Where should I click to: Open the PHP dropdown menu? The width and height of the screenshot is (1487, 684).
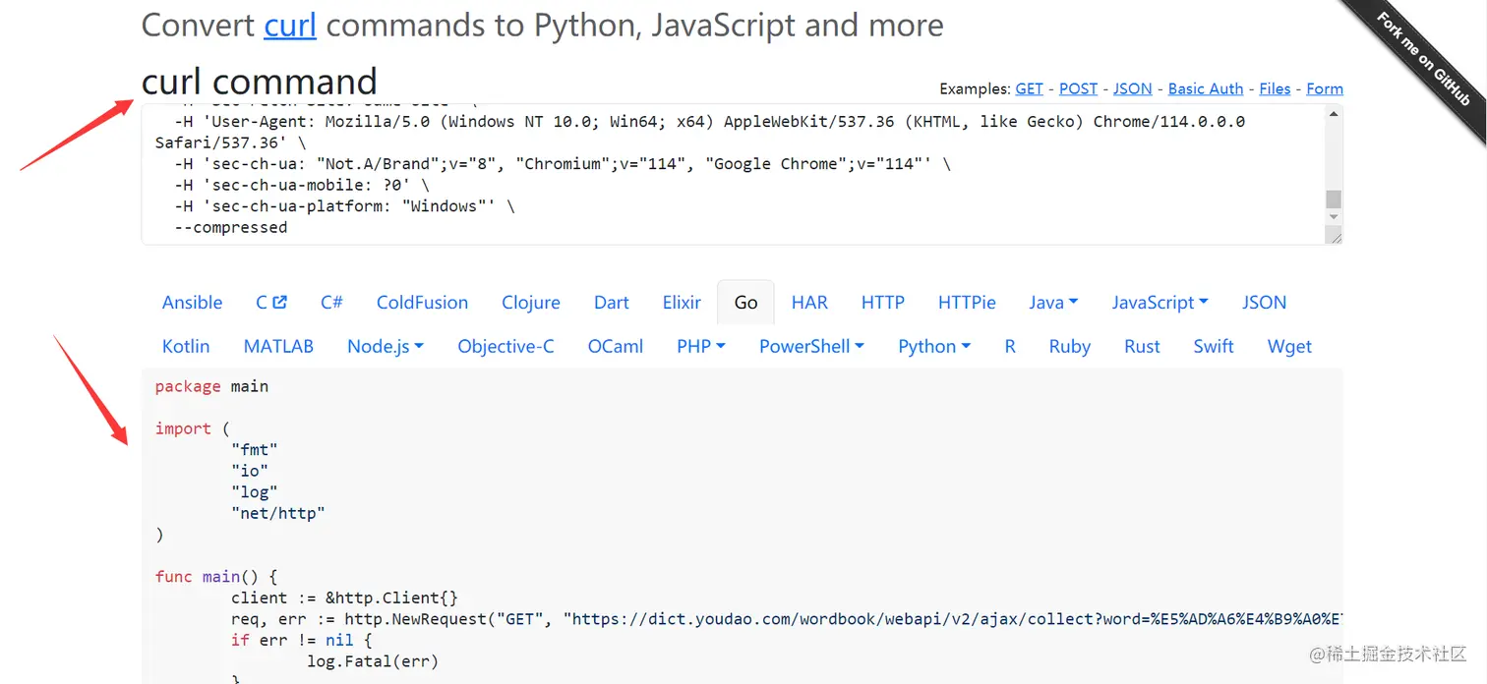[x=700, y=346]
